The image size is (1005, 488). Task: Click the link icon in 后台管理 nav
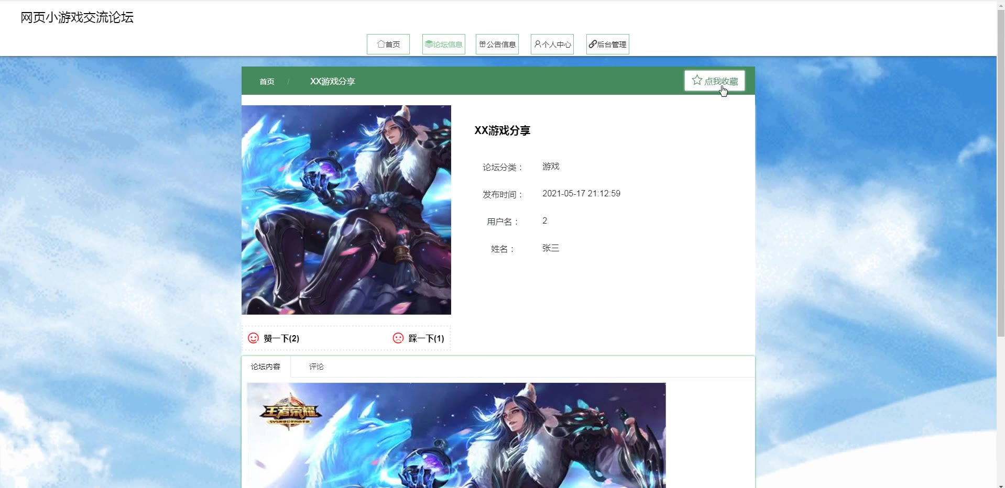[x=593, y=45]
